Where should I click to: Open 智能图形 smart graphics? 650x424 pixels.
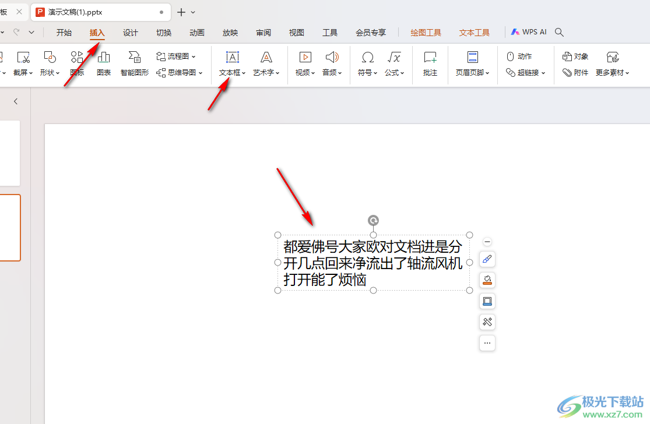point(134,63)
